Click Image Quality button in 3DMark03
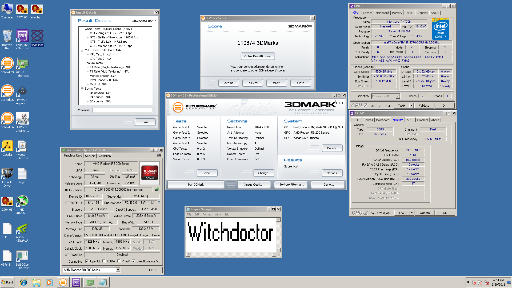 (x=254, y=185)
